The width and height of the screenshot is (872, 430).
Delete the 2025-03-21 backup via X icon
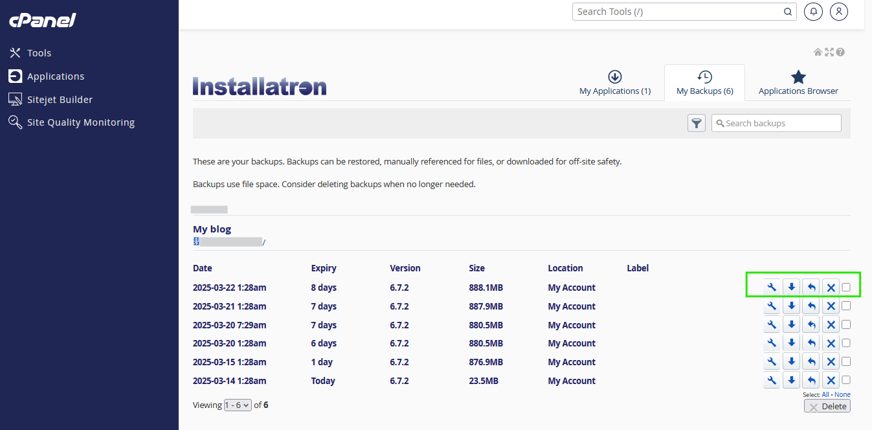[831, 306]
